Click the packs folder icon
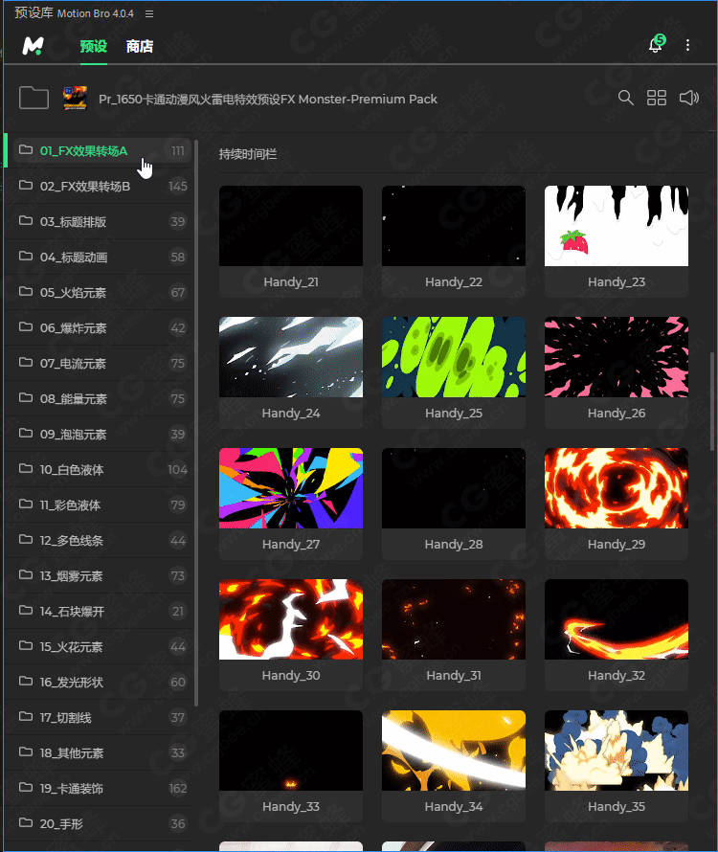 tap(34, 98)
